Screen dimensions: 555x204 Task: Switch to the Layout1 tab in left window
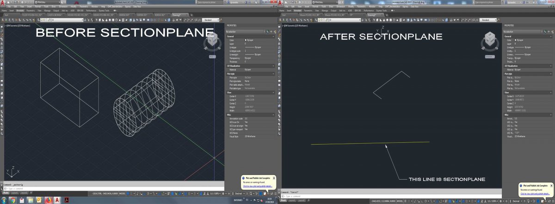(15, 192)
